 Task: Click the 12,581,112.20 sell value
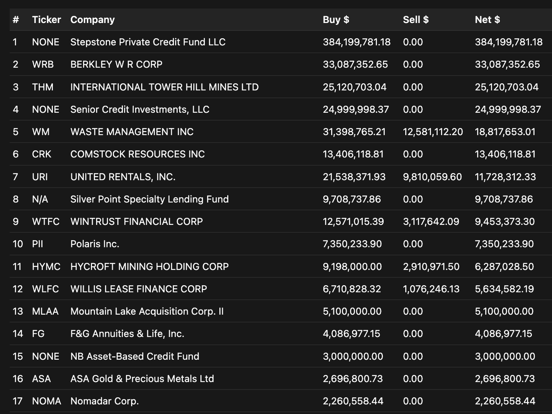433,132
